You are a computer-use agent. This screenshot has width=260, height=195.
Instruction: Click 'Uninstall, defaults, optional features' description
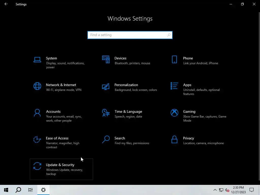point(201,92)
